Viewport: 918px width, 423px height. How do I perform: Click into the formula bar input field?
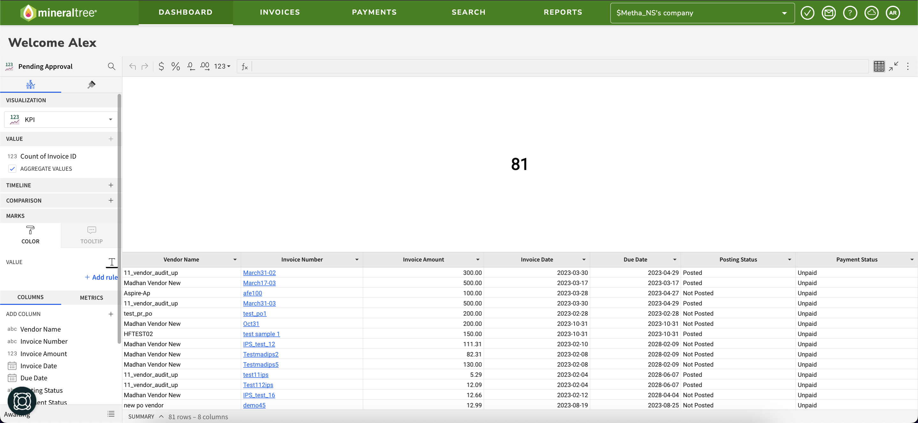tap(559, 66)
